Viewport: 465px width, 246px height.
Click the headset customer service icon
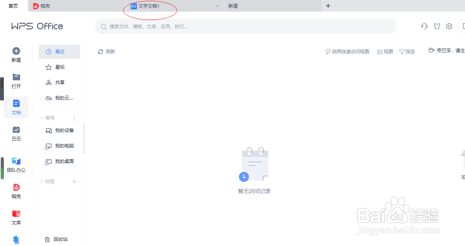click(x=424, y=26)
